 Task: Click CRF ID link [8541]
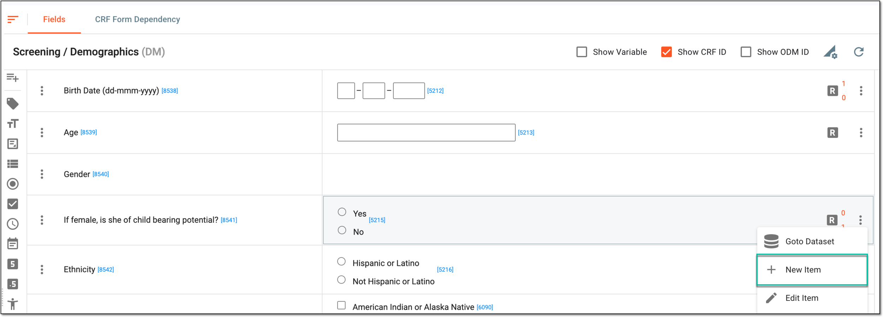point(229,220)
